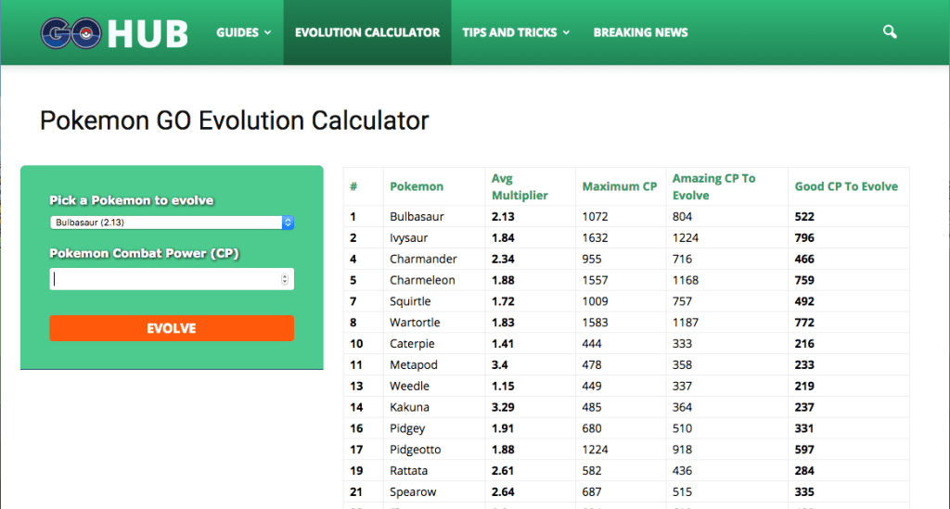This screenshot has height=509, width=950.
Task: Click the Pokemon column header
Action: 417,186
